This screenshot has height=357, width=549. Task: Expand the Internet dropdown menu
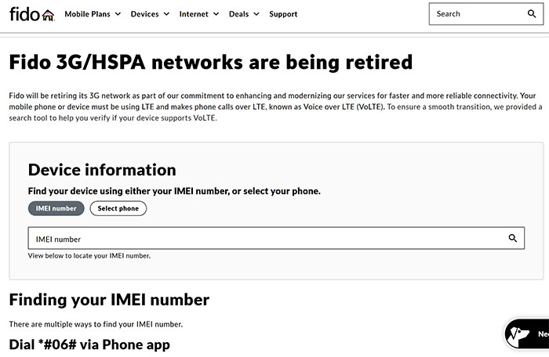point(198,14)
